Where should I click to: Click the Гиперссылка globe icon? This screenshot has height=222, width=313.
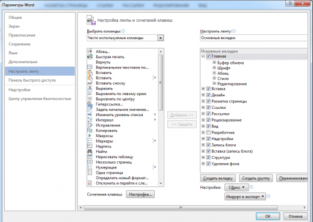tap(90, 104)
